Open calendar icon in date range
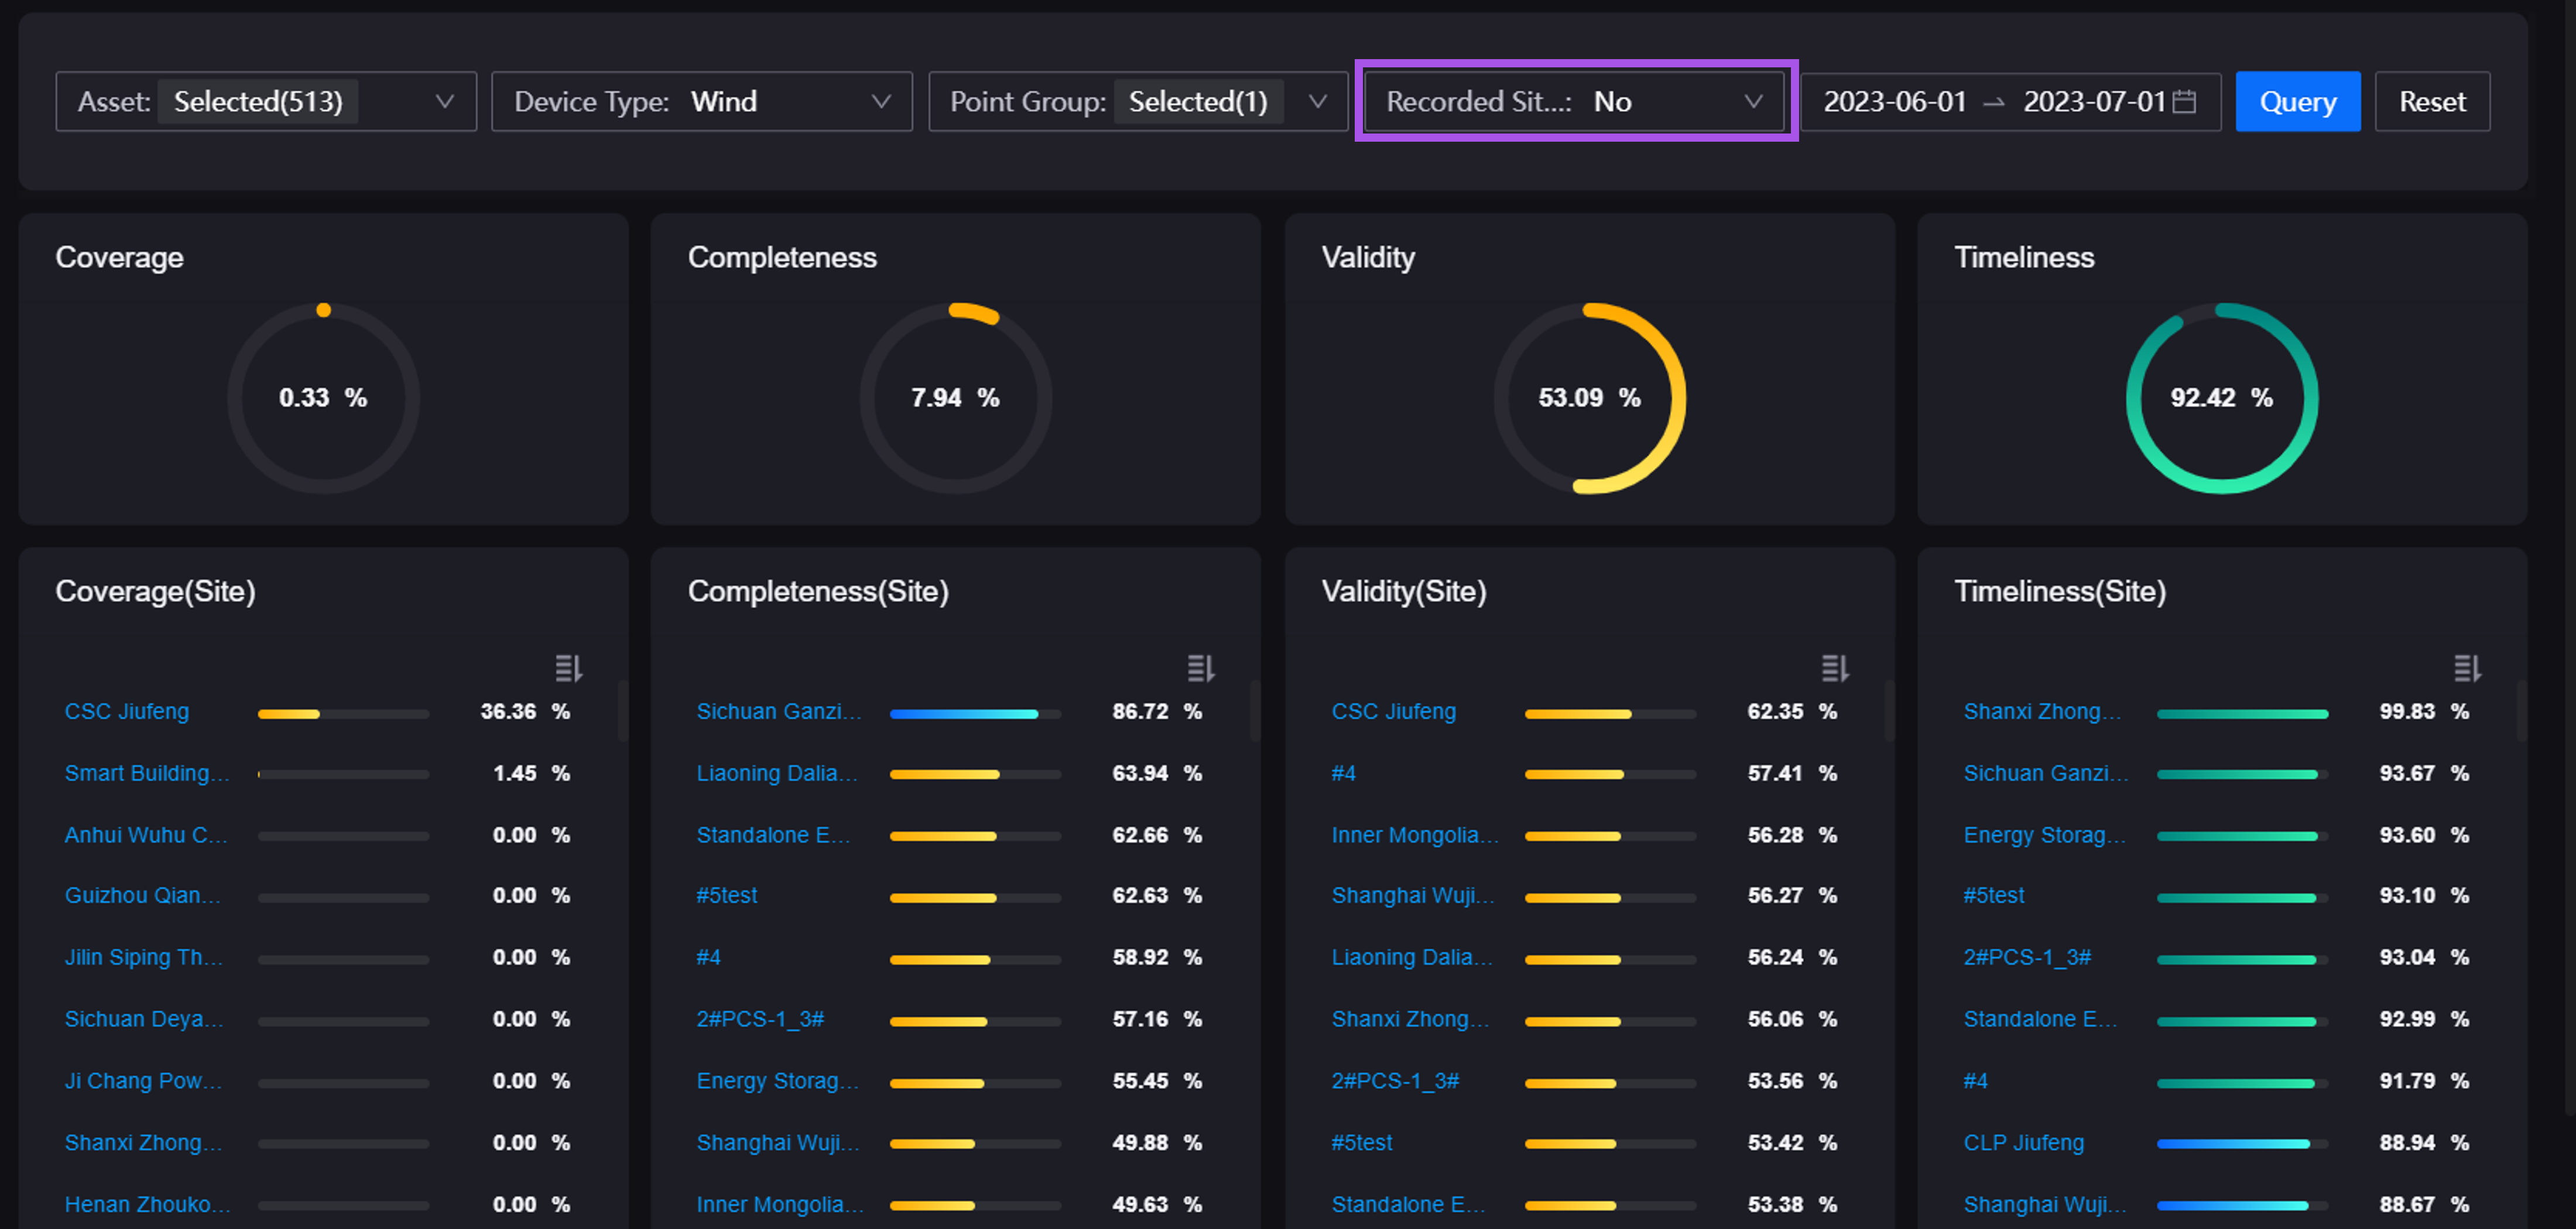Screen dimensions: 2576x1229 tap(2185, 102)
